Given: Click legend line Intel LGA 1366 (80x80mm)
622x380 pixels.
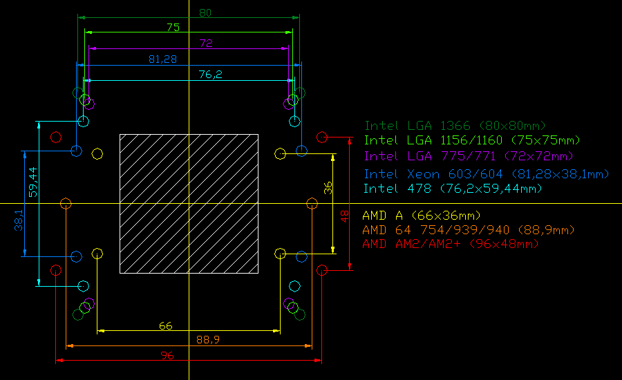Looking at the screenshot, I should coord(455,126).
